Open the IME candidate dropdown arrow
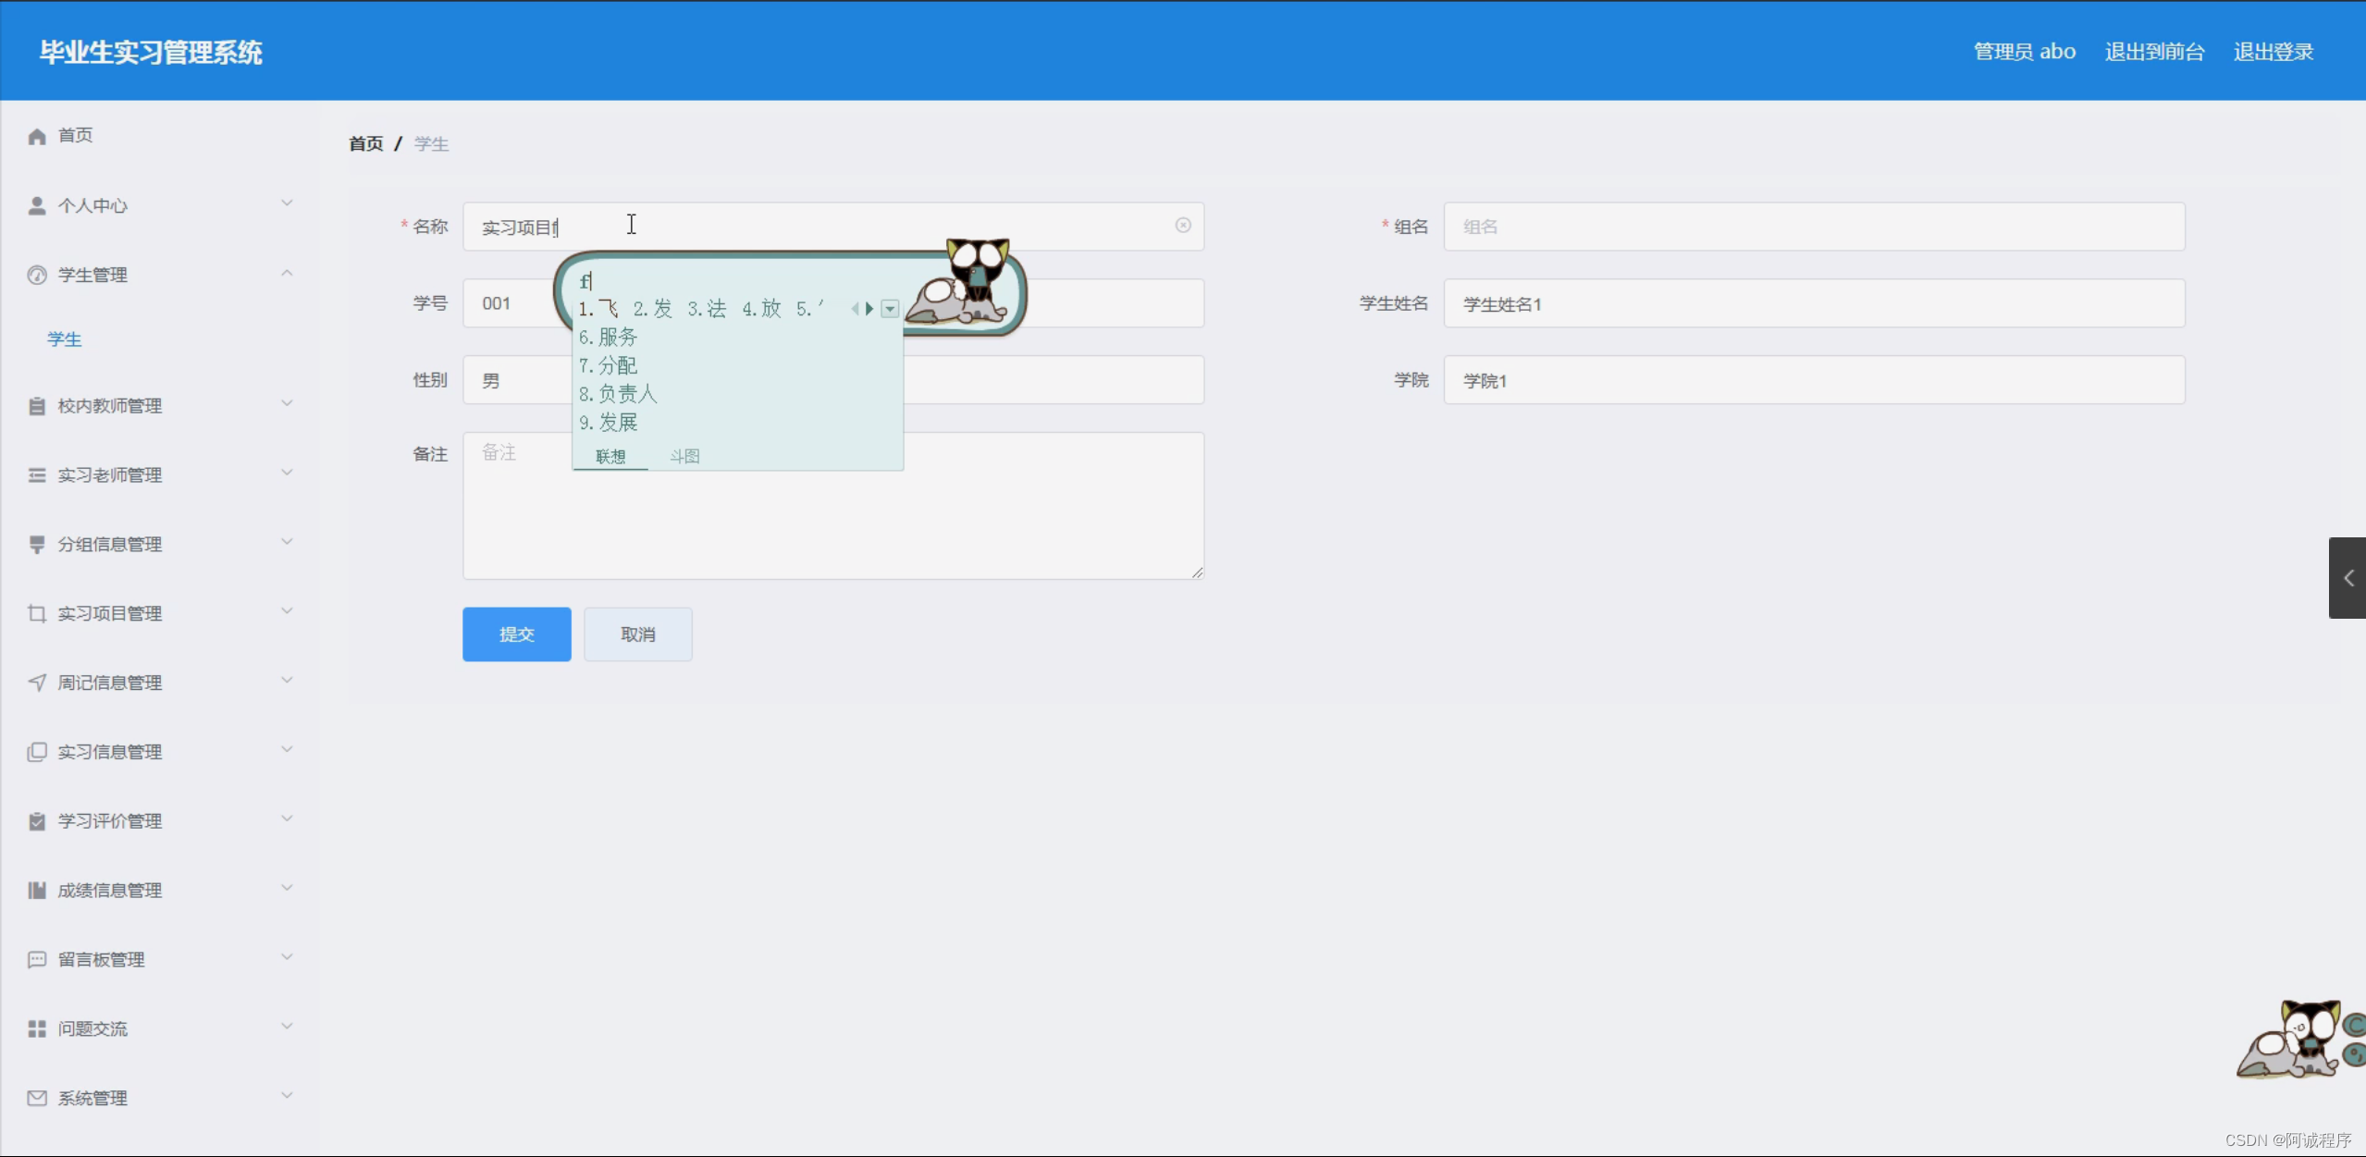Screen dimensions: 2366x1157 click(890, 309)
